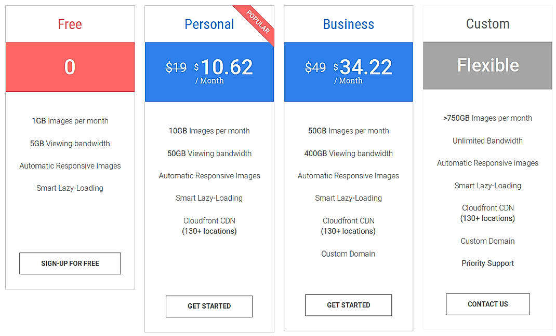Click the blue $10.62 per month banner
Viewport: 556px width, 336px height.
pyautogui.click(x=209, y=72)
